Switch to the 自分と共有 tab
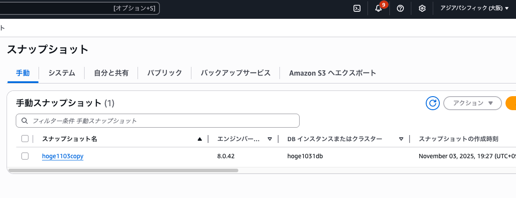The image size is (516, 198). pyautogui.click(x=111, y=73)
